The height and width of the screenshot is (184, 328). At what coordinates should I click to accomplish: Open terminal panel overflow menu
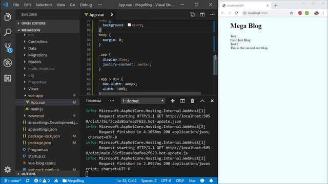[112, 101]
